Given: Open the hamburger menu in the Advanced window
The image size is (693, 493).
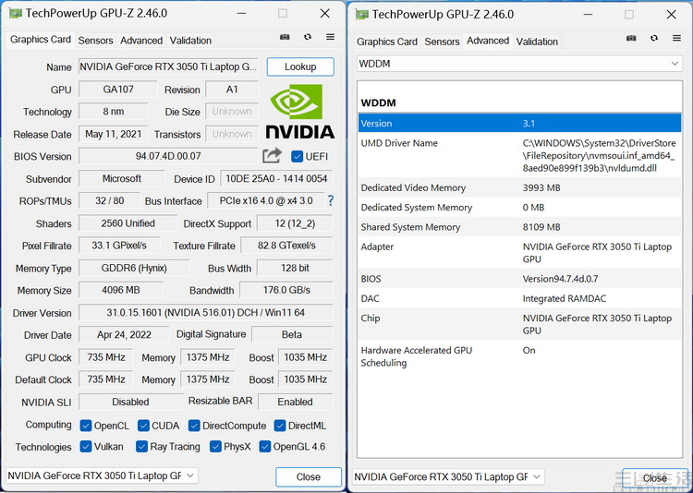Looking at the screenshot, I should pyautogui.click(x=676, y=38).
